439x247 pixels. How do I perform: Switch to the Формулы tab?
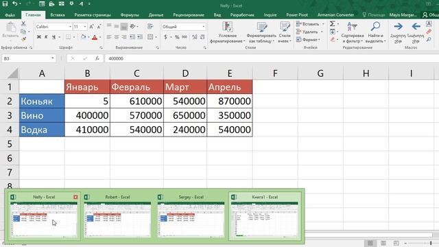(130, 15)
